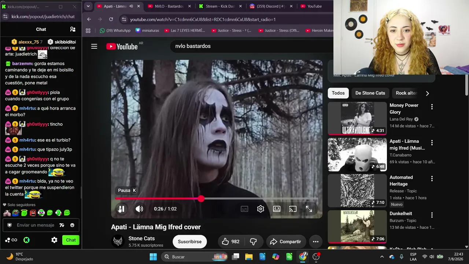Open options for Dunkelheit

(432, 215)
